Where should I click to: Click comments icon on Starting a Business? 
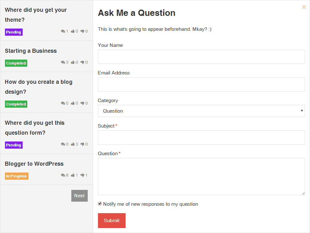[x=63, y=62]
